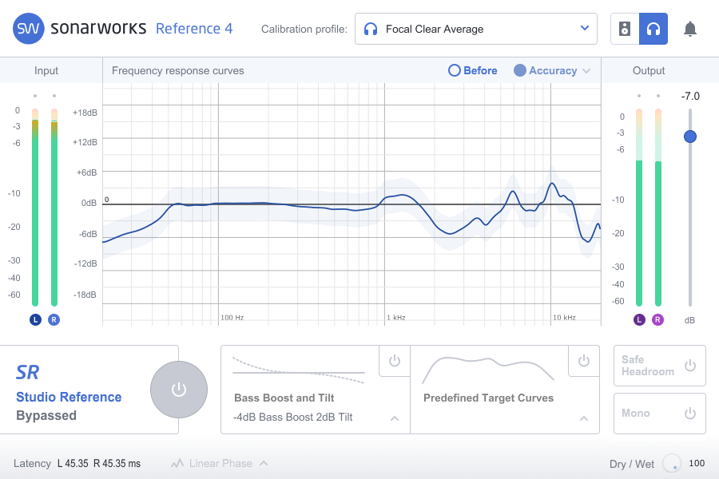Enable Bass Boost and Tilt power toggle
The image size is (719, 479).
394,361
